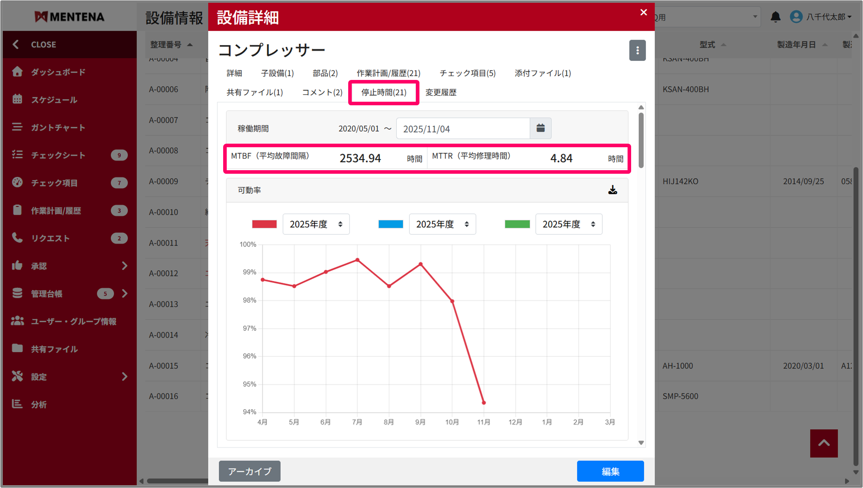Click the scroll-to-top arrow button
This screenshot has width=863, height=488.
tap(823, 443)
